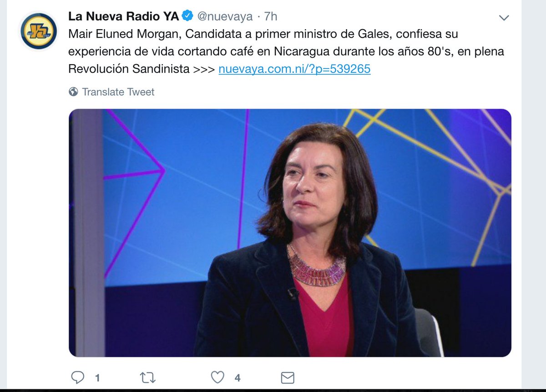Expand the tweet options chevron menu
Screen dimensions: 546x392
tap(504, 18)
